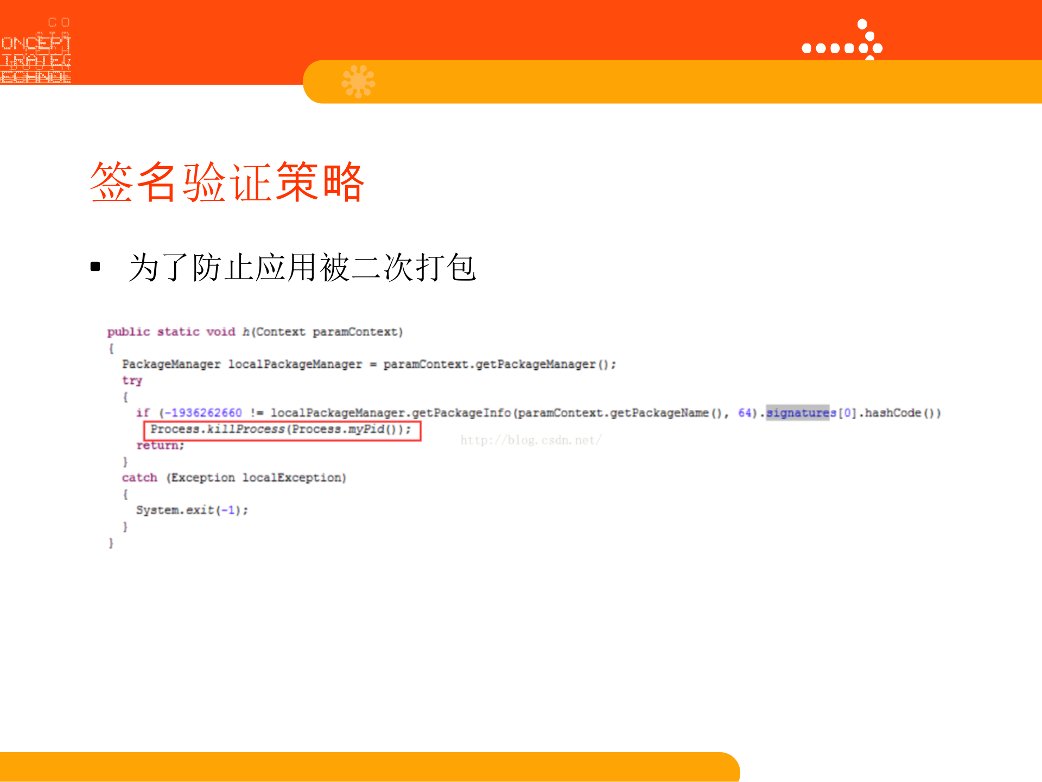Select the white flower-shaped gear icon
The width and height of the screenshot is (1042, 782).
[x=358, y=80]
